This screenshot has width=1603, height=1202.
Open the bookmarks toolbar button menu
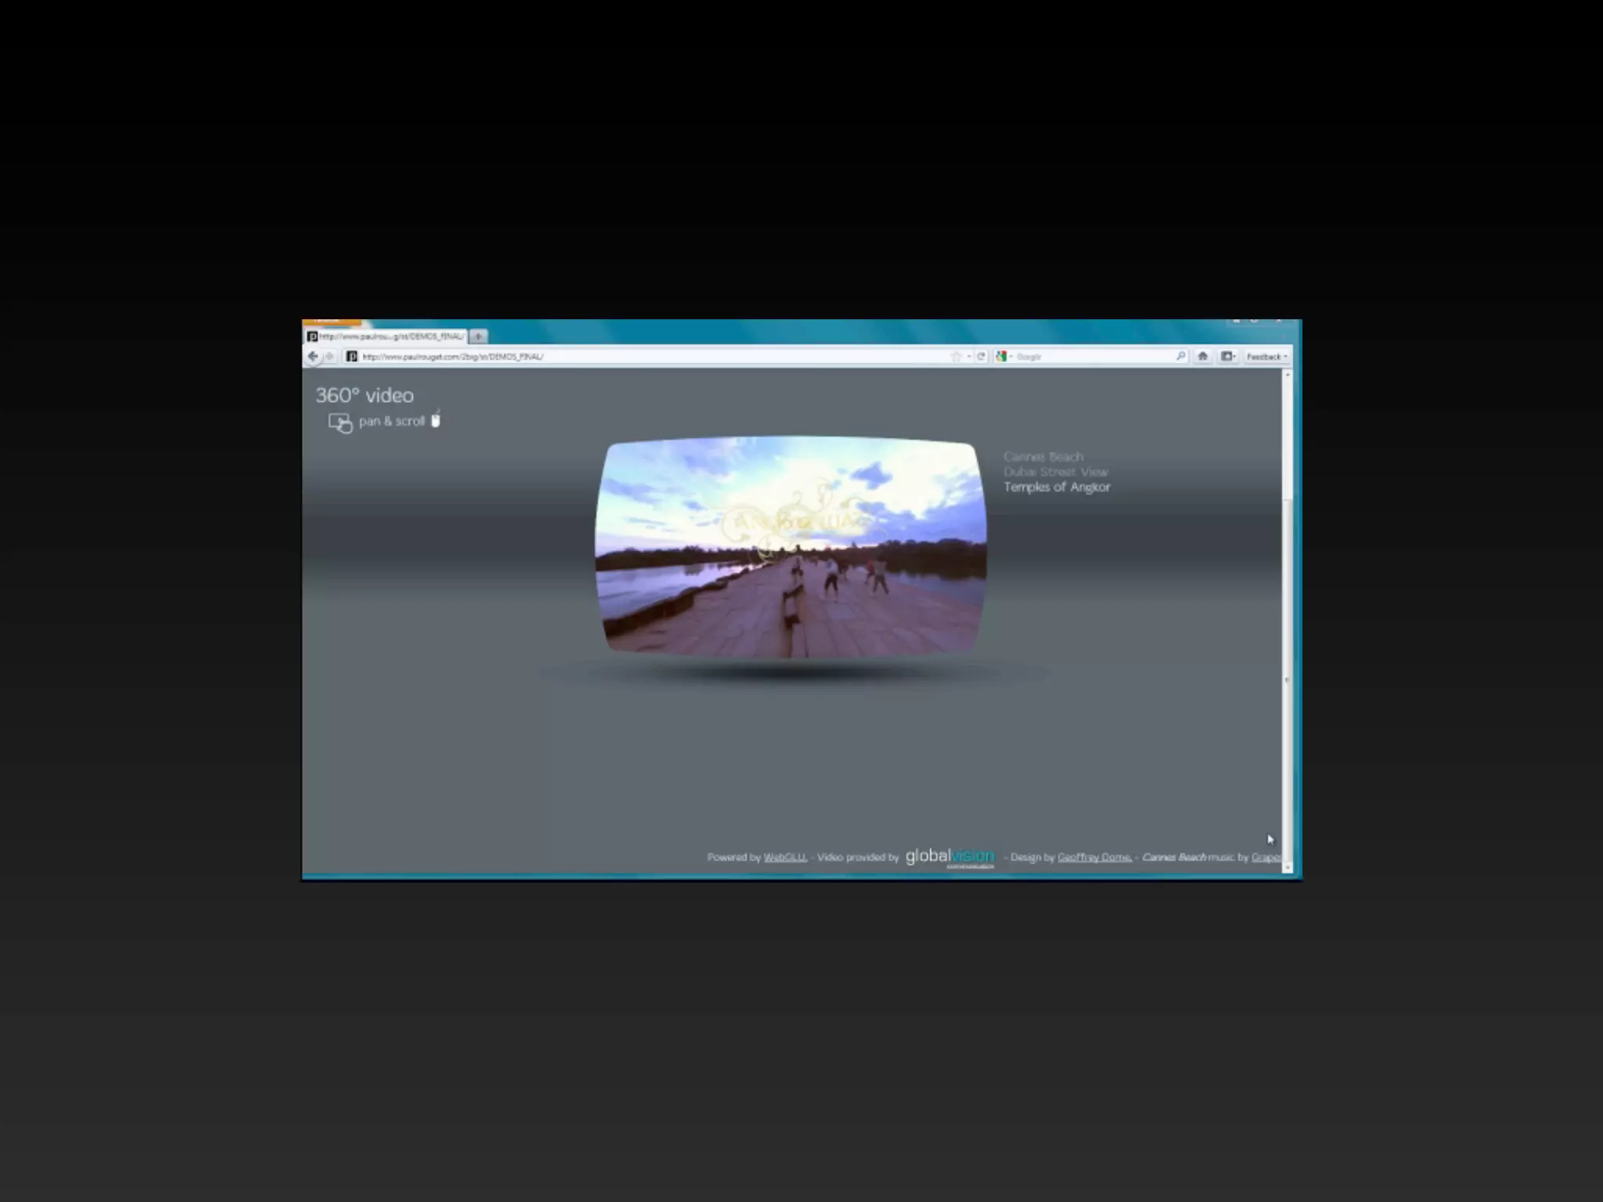pos(1228,357)
